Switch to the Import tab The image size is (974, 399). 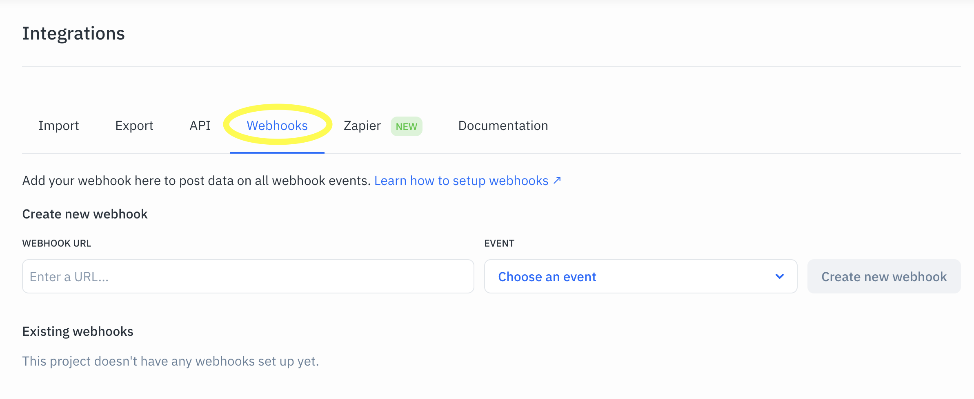point(58,126)
